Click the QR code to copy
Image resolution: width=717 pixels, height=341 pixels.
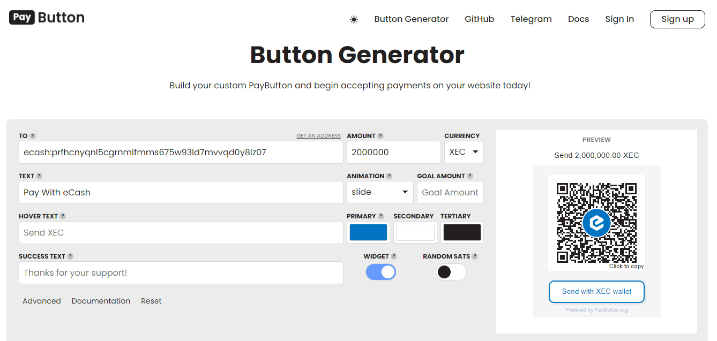point(596,223)
